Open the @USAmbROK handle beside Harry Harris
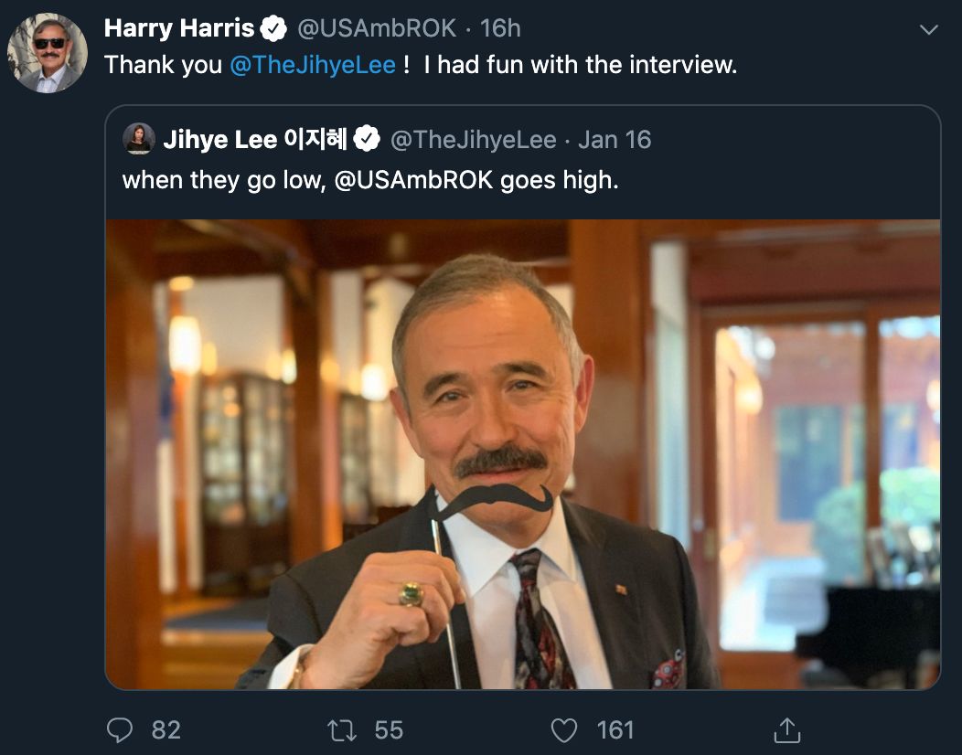Image resolution: width=962 pixels, height=755 pixels. (377, 28)
